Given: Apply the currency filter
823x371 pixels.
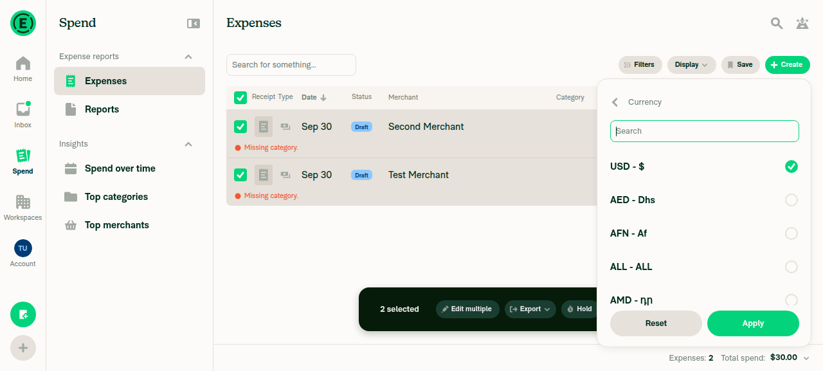Looking at the screenshot, I should 753,323.
